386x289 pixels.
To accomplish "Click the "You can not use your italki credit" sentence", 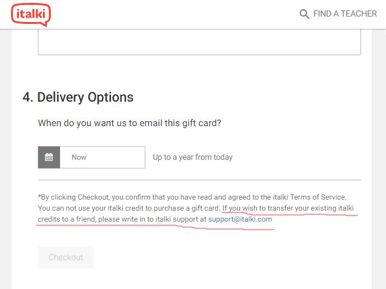I will tap(129, 208).
